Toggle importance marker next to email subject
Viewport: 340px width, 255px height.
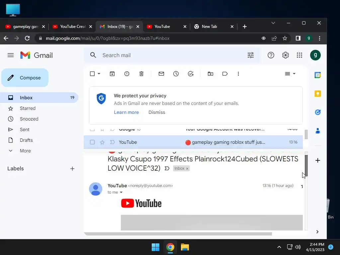[x=167, y=168]
